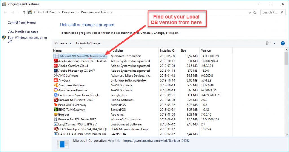The image size is (289, 152).
Task: Click the Beko GMP3 Gateway icon
Action: (56, 105)
